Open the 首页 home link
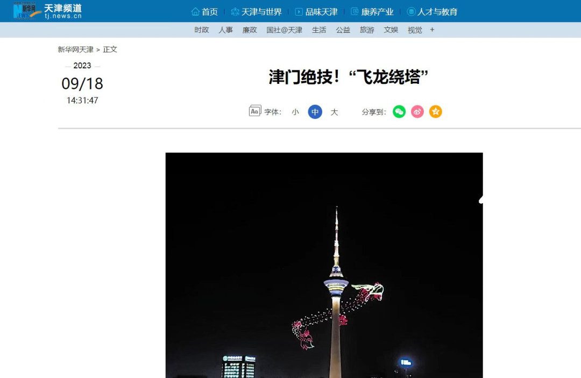The width and height of the screenshot is (581, 378). point(209,12)
